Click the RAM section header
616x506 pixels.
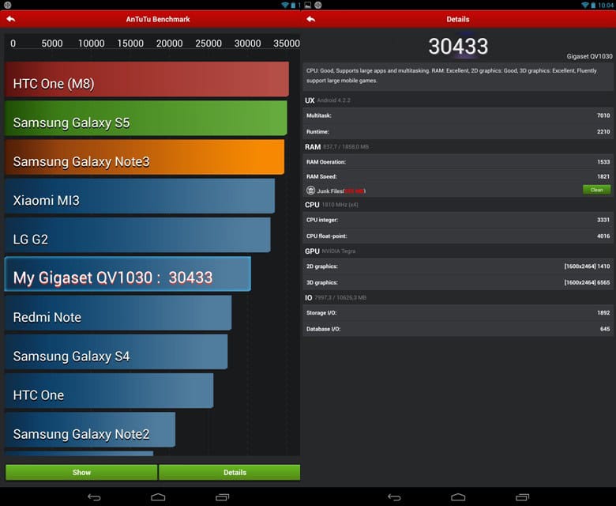[x=336, y=146]
